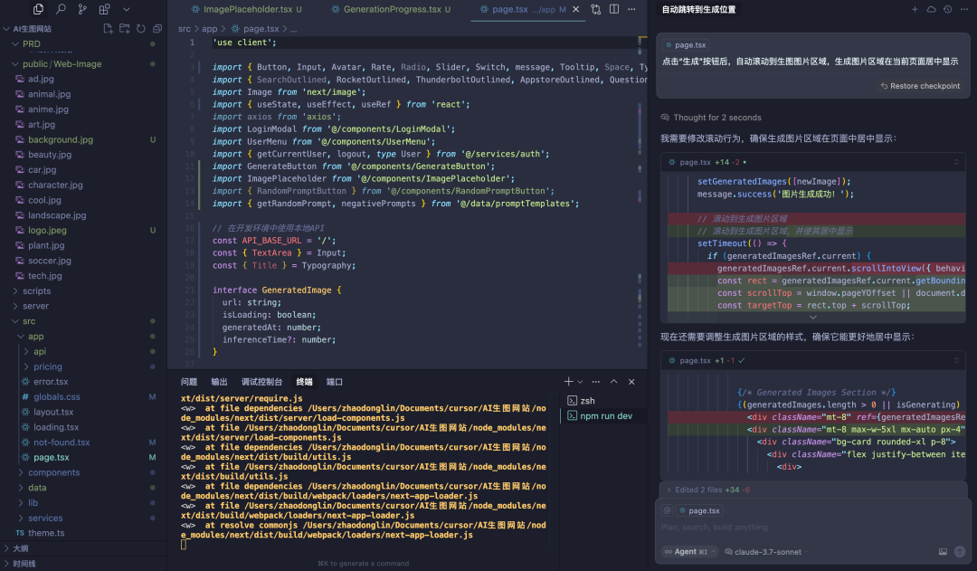Open the claude-3.7-sonnet model selector
This screenshot has height=571, width=977.
coord(767,552)
